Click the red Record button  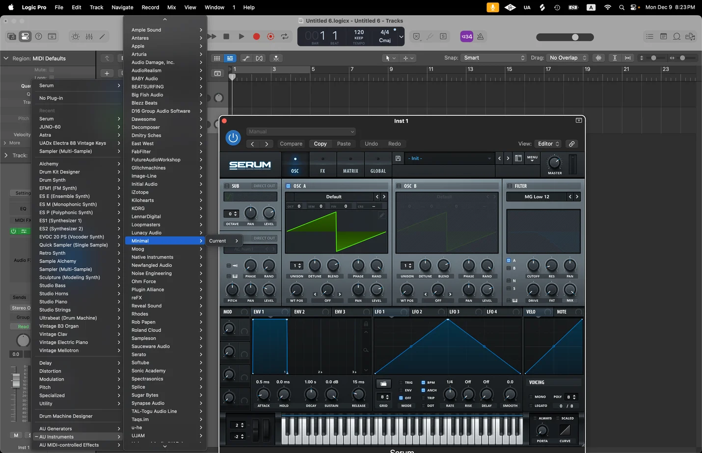pos(256,36)
